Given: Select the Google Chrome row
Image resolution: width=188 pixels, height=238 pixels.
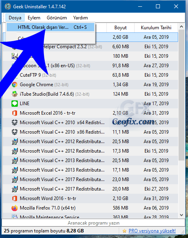Looking at the screenshot, I should pos(90,85).
